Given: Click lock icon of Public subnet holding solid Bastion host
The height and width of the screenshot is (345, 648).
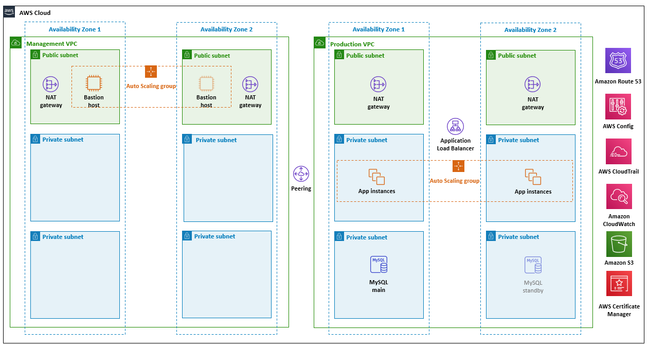Looking at the screenshot, I should coord(35,55).
